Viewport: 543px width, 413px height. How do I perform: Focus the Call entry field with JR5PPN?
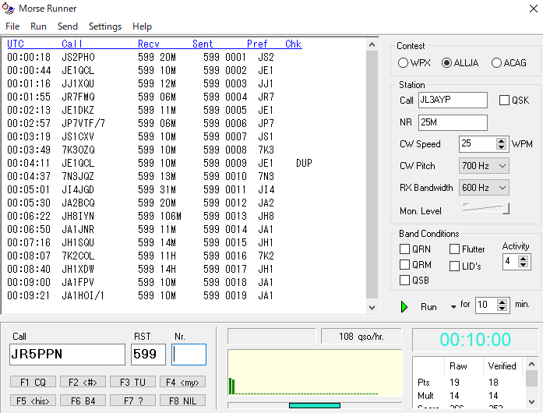pyautogui.click(x=67, y=355)
